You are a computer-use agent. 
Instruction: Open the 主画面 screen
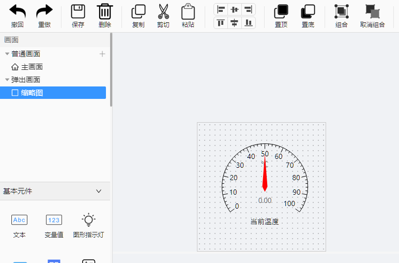click(27, 67)
